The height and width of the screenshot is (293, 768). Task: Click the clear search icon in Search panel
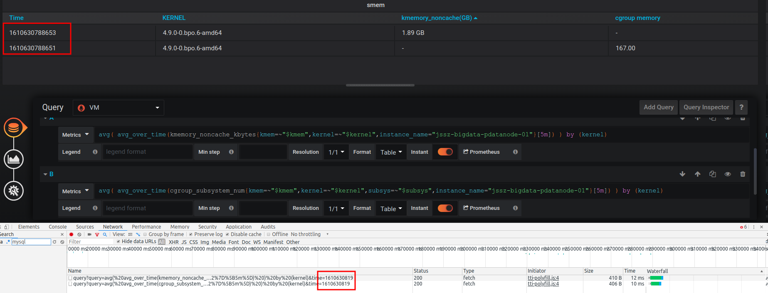pos(62,242)
